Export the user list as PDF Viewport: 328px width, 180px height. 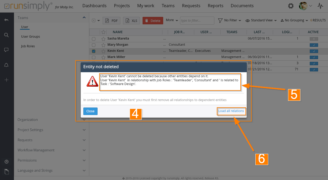click(111, 21)
